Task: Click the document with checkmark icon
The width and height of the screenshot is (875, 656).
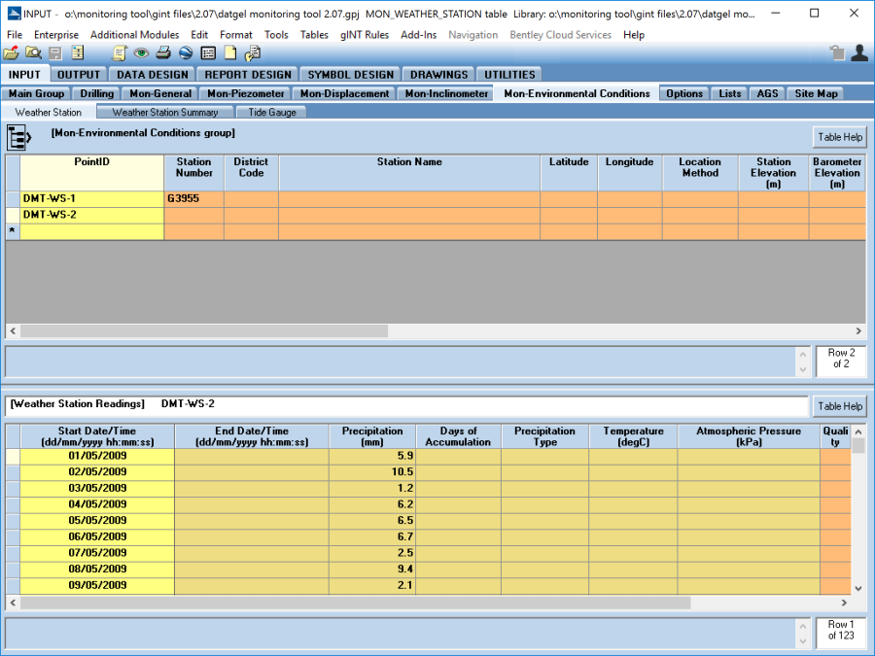Action: (253, 53)
